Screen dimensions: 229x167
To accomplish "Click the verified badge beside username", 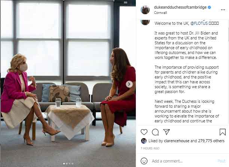I will click(x=209, y=7).
